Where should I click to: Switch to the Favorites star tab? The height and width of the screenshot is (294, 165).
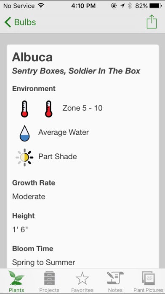point(82,282)
